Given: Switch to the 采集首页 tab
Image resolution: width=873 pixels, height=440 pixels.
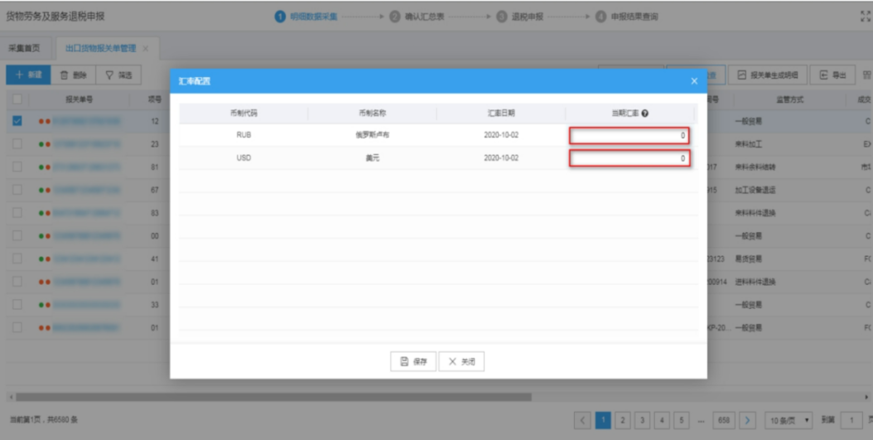Looking at the screenshot, I should (23, 49).
